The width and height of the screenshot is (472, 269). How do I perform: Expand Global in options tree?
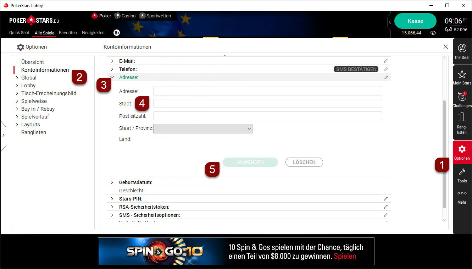coord(17,78)
